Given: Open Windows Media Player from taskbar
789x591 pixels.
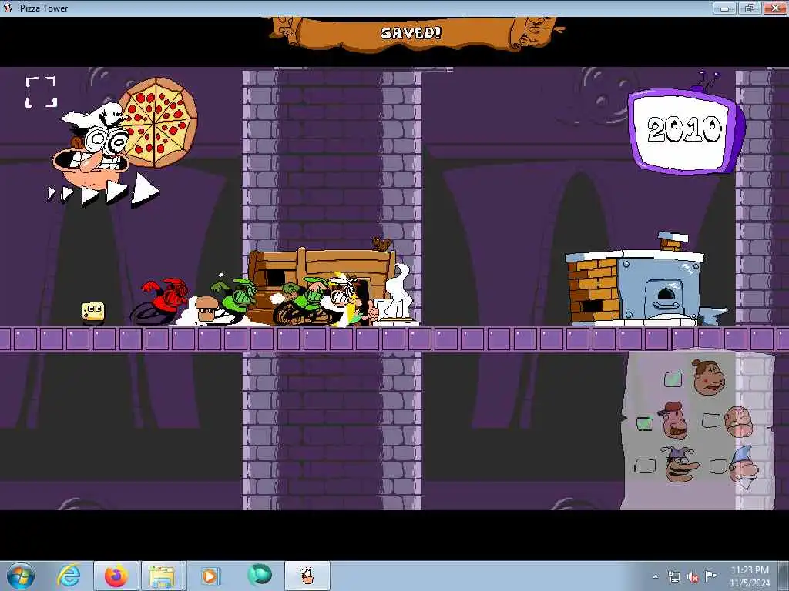Looking at the screenshot, I should pyautogui.click(x=210, y=576).
